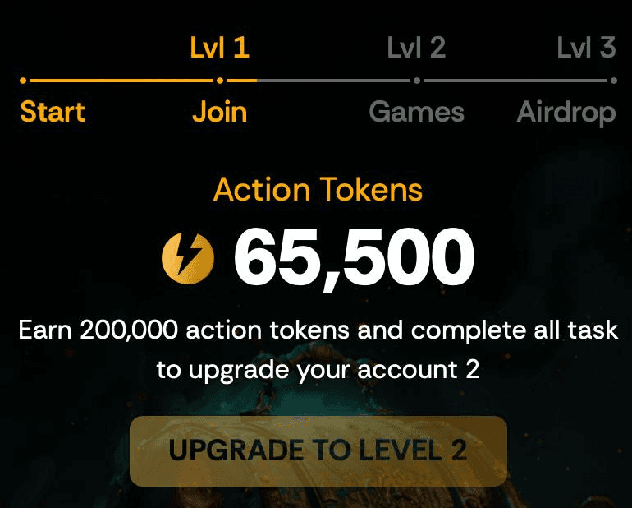Select the Lvl 1 level label
Screen dimensions: 632x508
coord(220,47)
